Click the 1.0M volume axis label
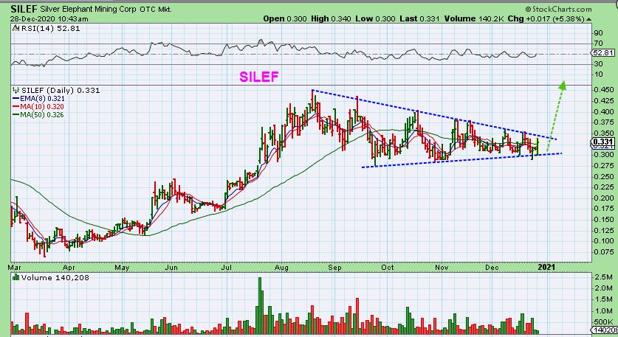The height and width of the screenshot is (337, 618). click(603, 311)
